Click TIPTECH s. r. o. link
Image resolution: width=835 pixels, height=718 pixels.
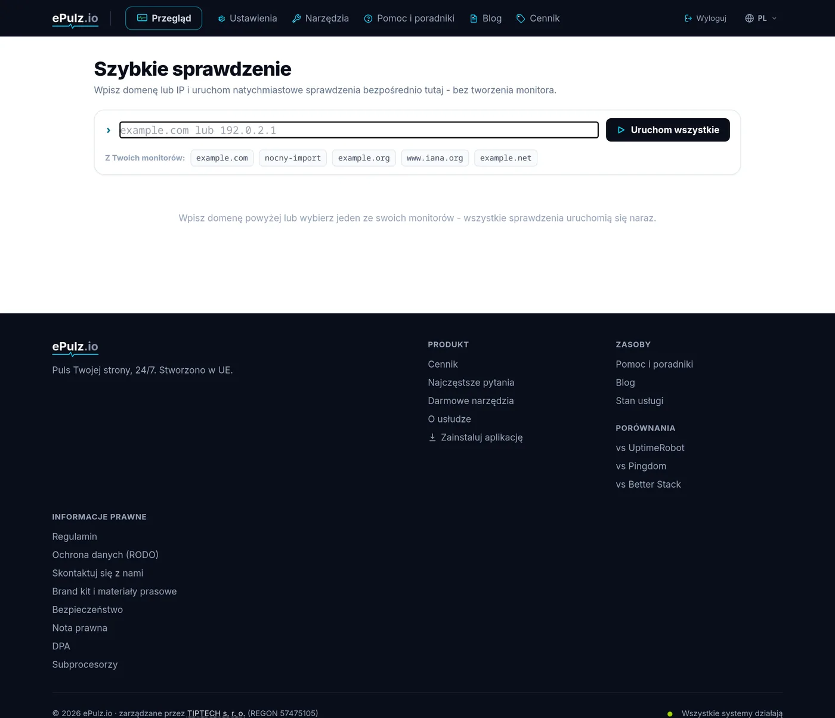click(x=216, y=713)
